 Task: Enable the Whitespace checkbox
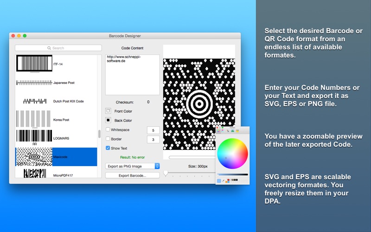point(108,129)
